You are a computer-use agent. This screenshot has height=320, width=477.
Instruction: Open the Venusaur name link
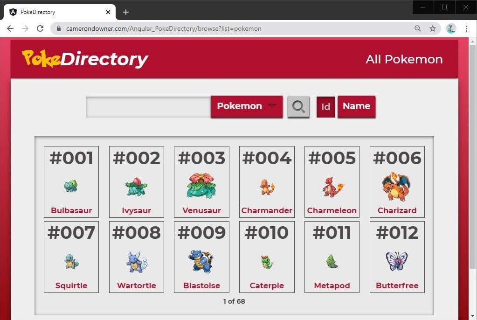(x=201, y=210)
